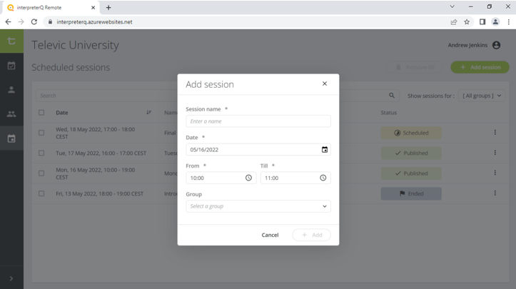The image size is (516, 289).
Task: Click the Scheduled status badge
Action: 411,133
